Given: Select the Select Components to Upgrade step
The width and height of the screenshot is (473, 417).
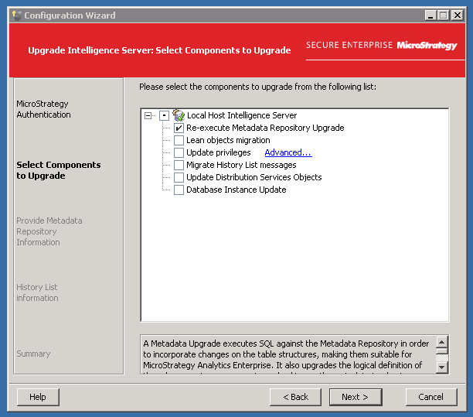Looking at the screenshot, I should coord(59,170).
